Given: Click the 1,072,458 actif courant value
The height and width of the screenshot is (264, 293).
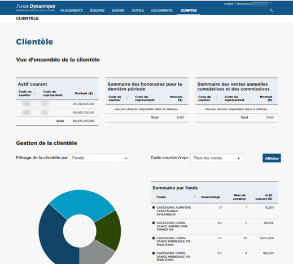Looking at the screenshot, I should (x=266, y=238).
